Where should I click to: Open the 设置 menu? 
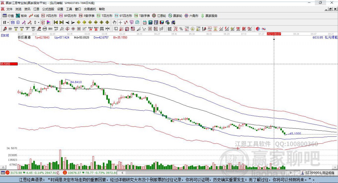pos(60,9)
